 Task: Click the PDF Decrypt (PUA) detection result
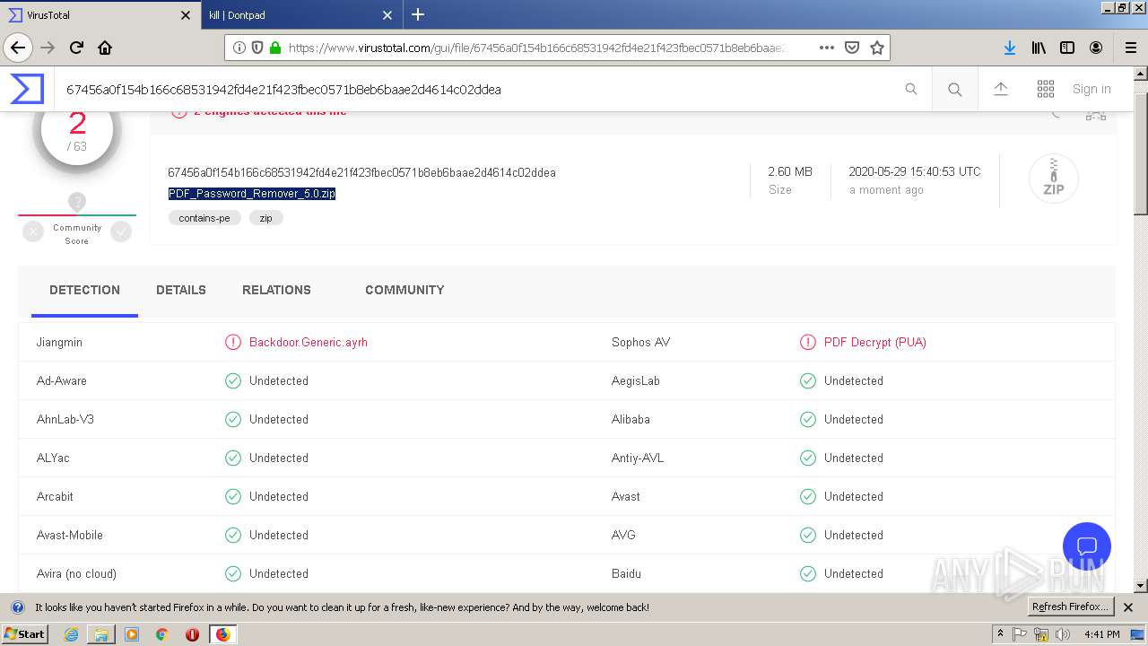(875, 342)
